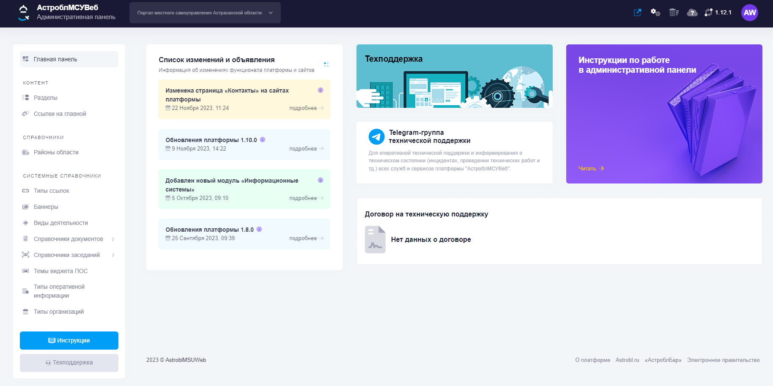Click the double-gear settings icon
Viewport: 773px width, 386px height.
[x=655, y=13]
